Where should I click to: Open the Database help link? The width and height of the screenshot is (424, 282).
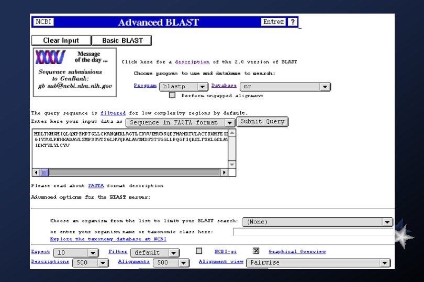224,85
